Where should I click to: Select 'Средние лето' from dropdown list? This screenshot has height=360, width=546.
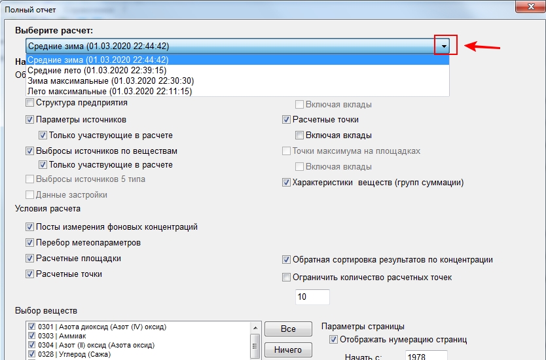(96, 70)
